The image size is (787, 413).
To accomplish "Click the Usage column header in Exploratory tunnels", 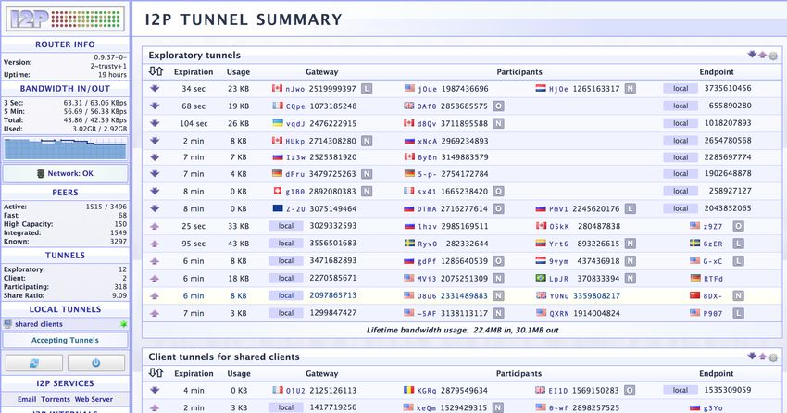I will click(x=238, y=71).
